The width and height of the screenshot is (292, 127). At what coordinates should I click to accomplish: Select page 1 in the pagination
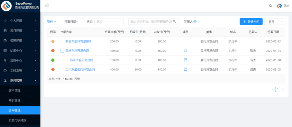pyautogui.click(x=278, y=90)
